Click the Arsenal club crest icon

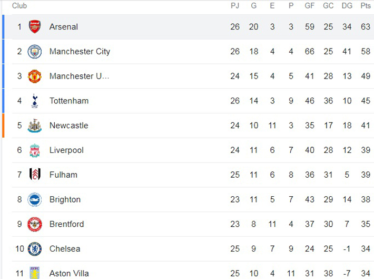[35, 27]
